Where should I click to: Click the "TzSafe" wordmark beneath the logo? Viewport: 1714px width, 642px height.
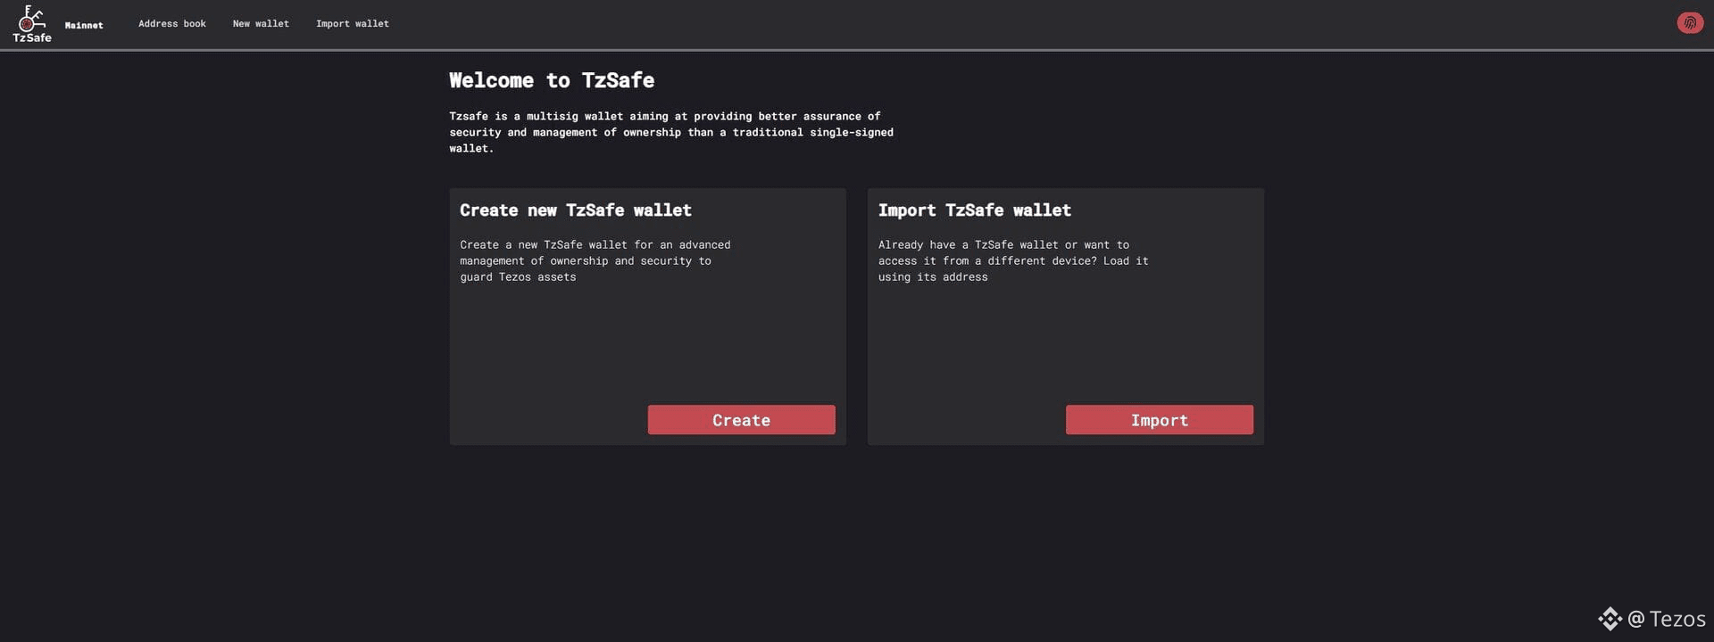(x=32, y=38)
